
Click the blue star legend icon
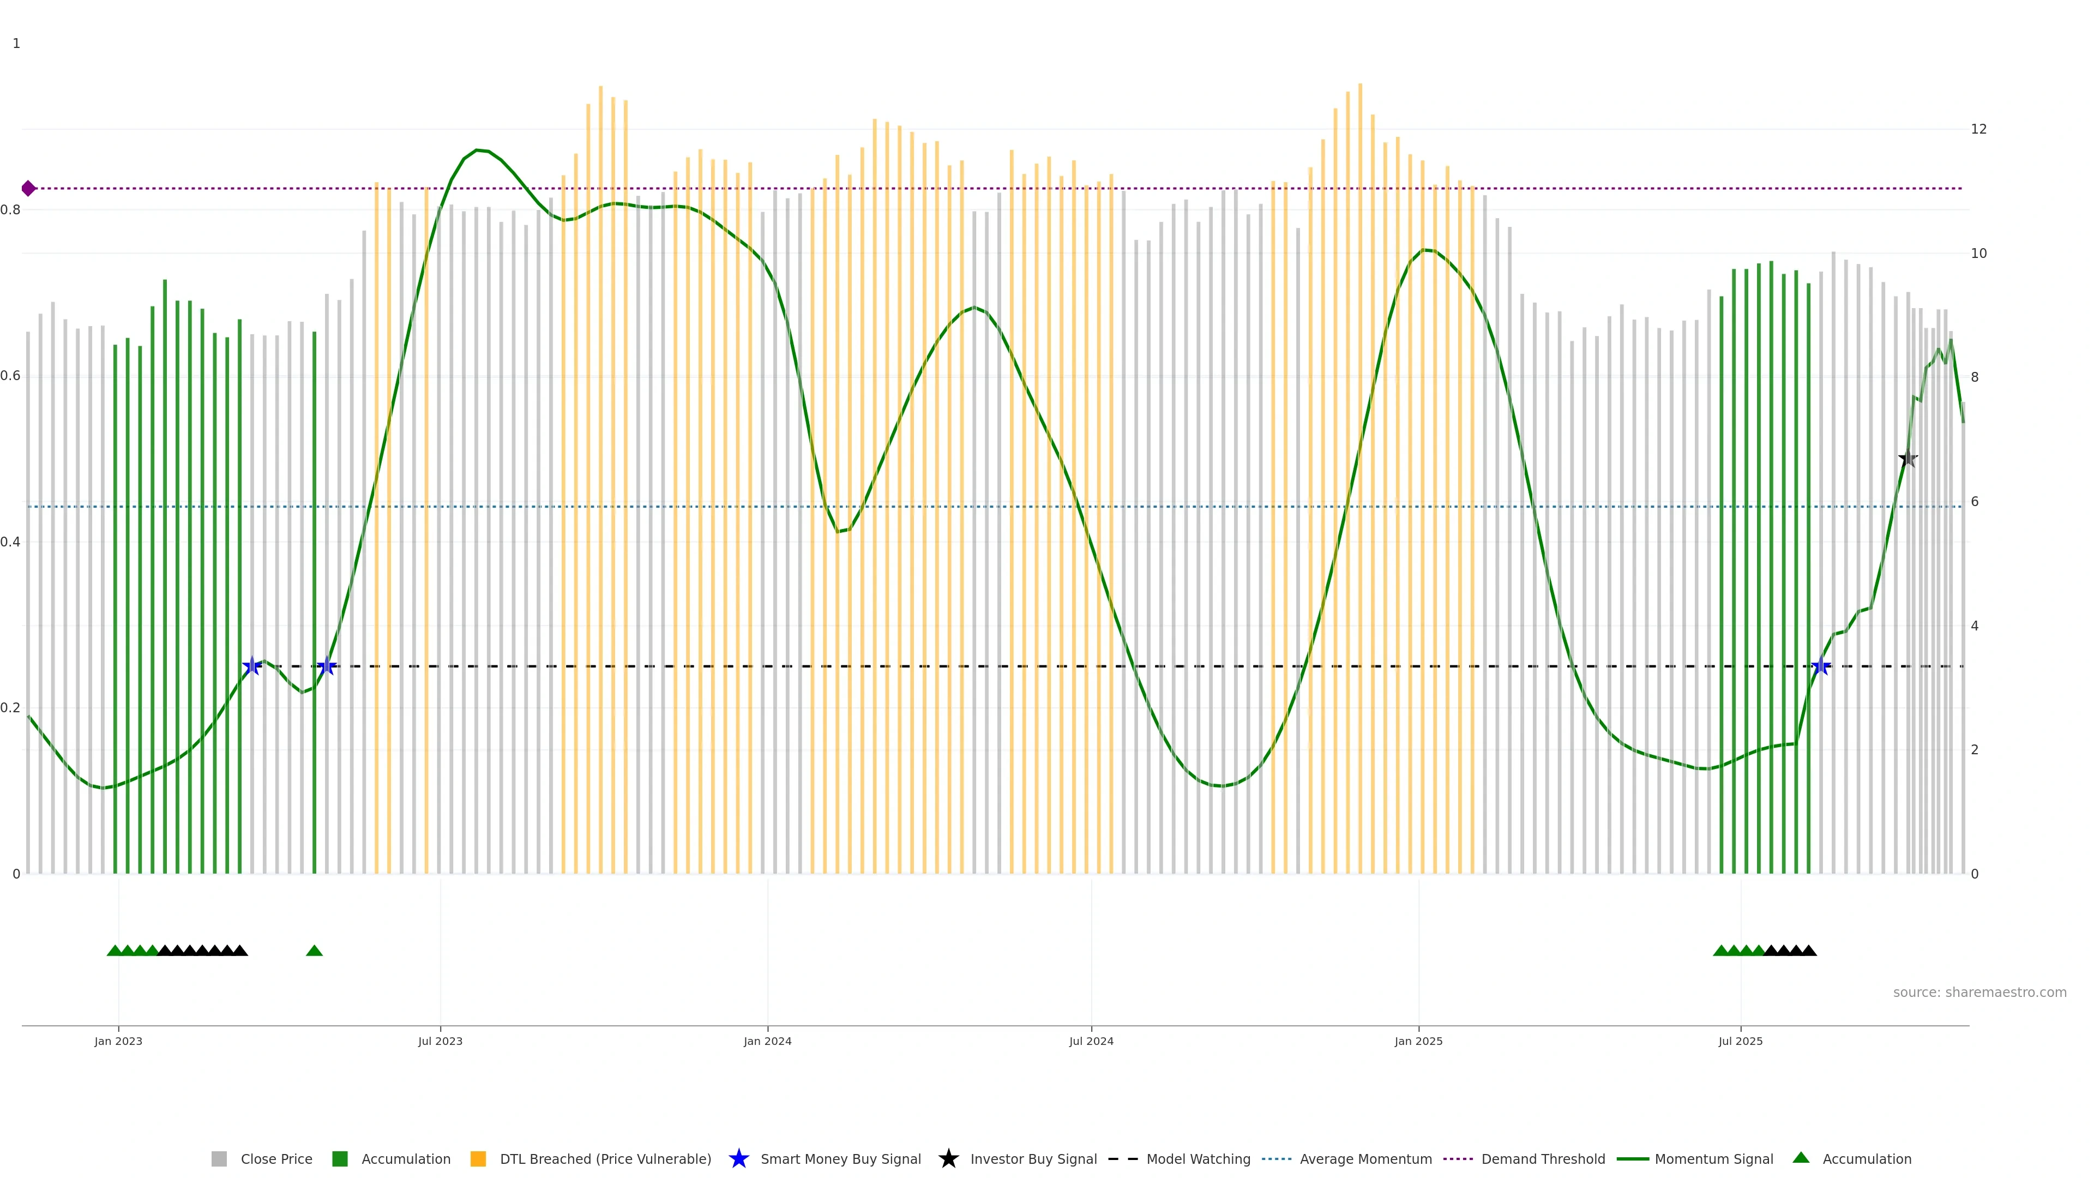tap(738, 1158)
